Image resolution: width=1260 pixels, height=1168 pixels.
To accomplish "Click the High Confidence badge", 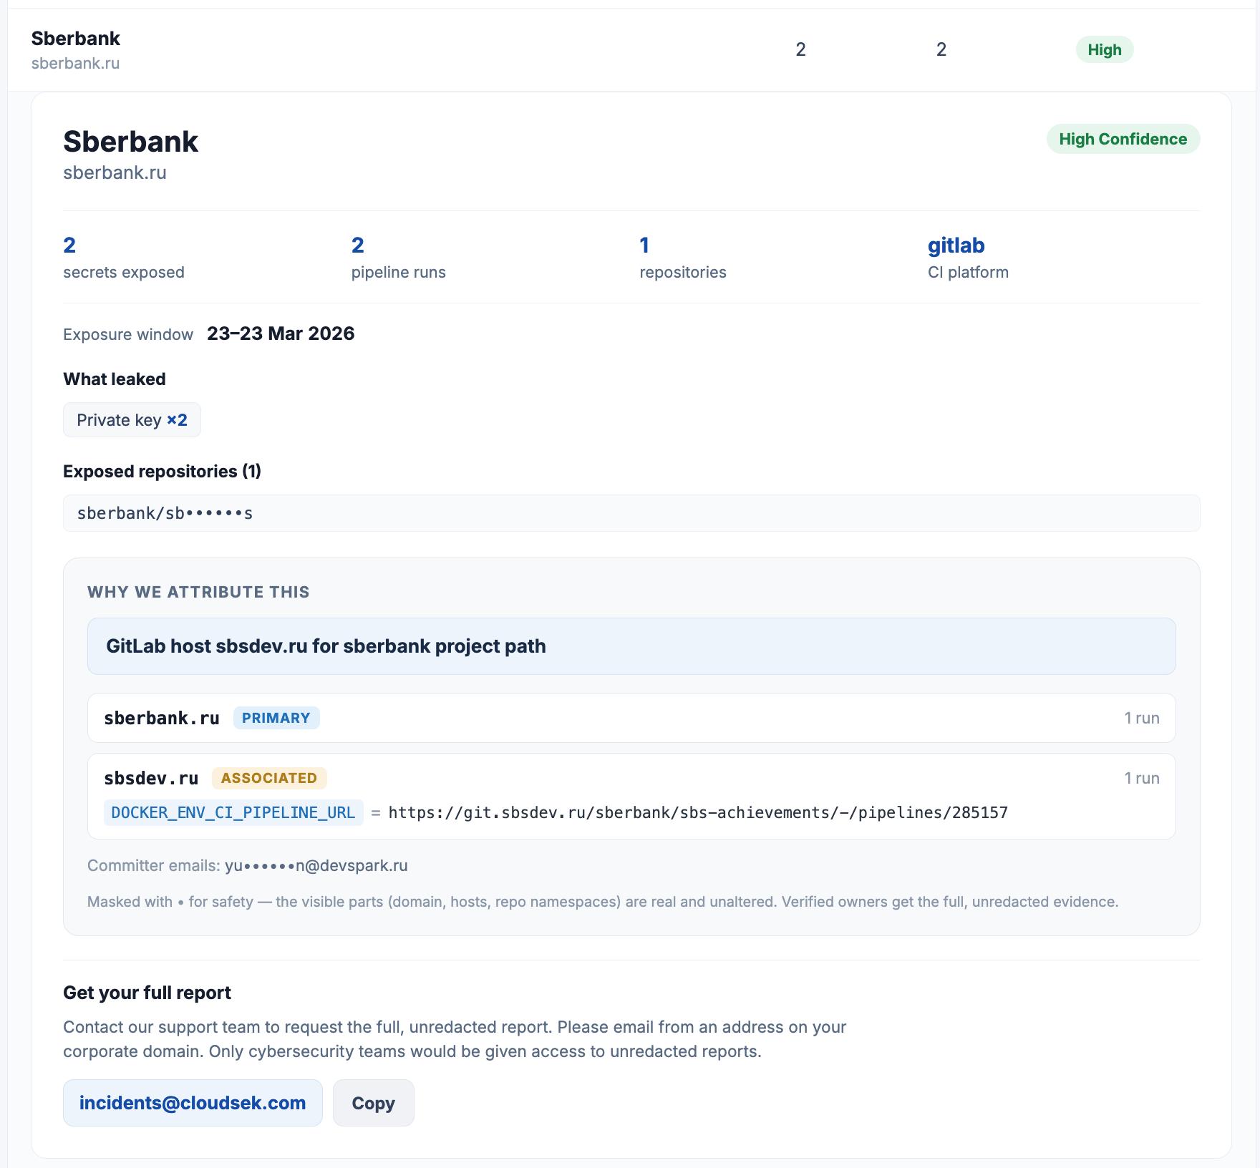I will click(x=1123, y=139).
